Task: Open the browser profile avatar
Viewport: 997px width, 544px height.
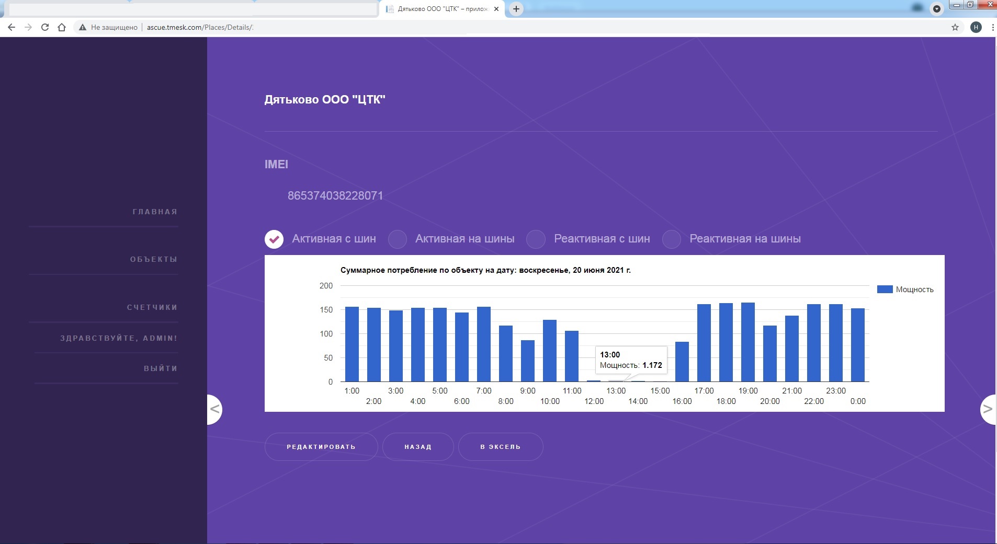Action: click(x=976, y=27)
